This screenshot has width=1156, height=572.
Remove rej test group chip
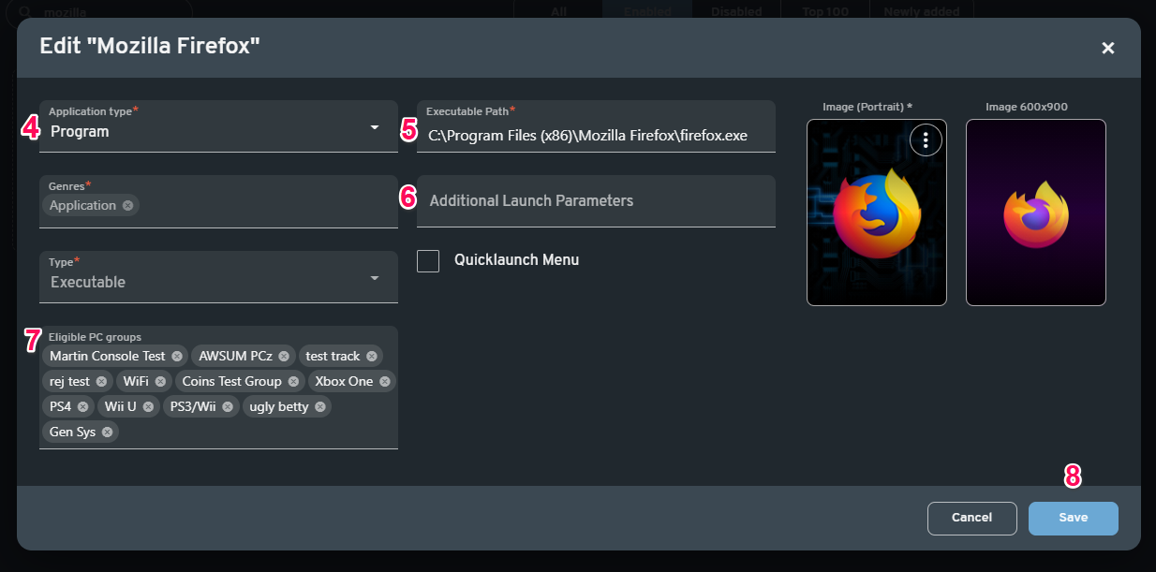tap(101, 381)
